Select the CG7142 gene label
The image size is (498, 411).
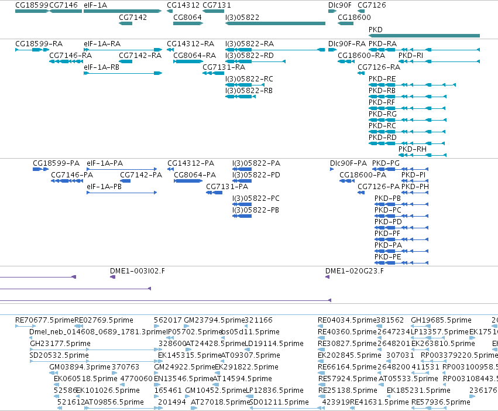(x=133, y=18)
